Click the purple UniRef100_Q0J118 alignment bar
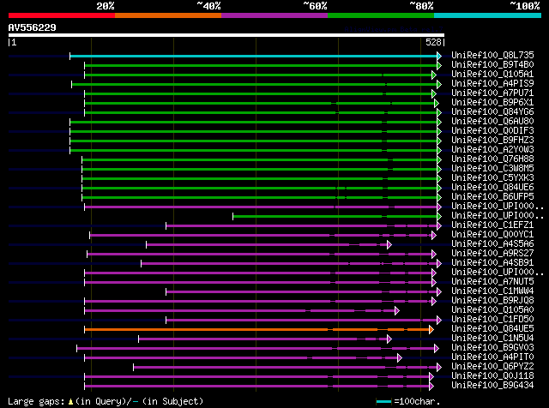 257,377
